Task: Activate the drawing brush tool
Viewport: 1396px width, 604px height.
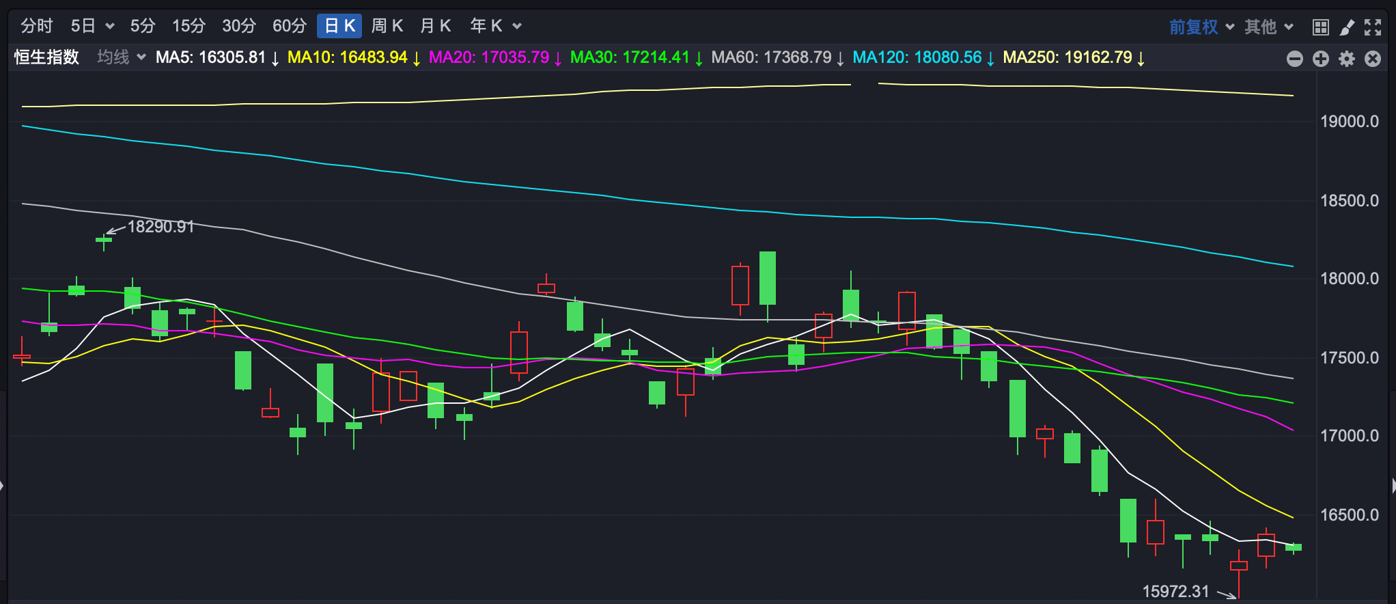Action: coord(1347,27)
